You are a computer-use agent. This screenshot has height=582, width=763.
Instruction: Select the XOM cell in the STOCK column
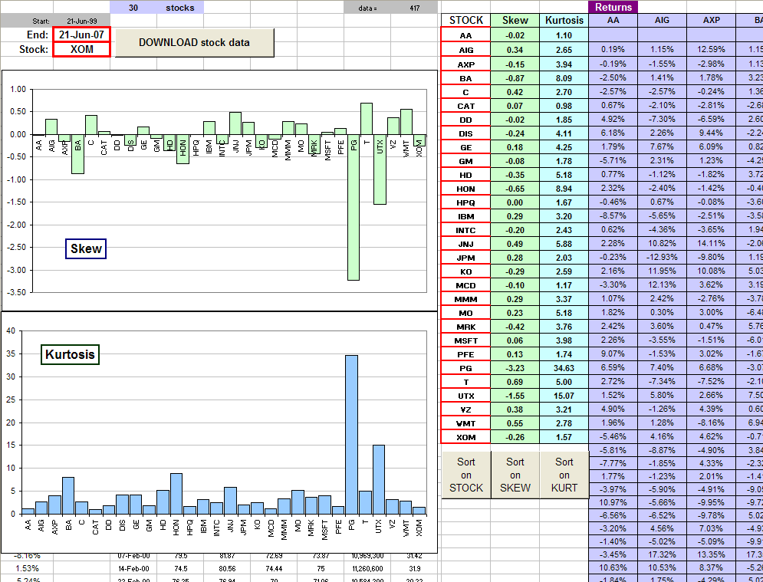pos(465,438)
